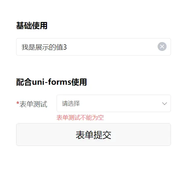Image resolution: width=191 pixels, height=183 pixels.
Task: Click the 表单测试 field label
Action: coord(33,104)
